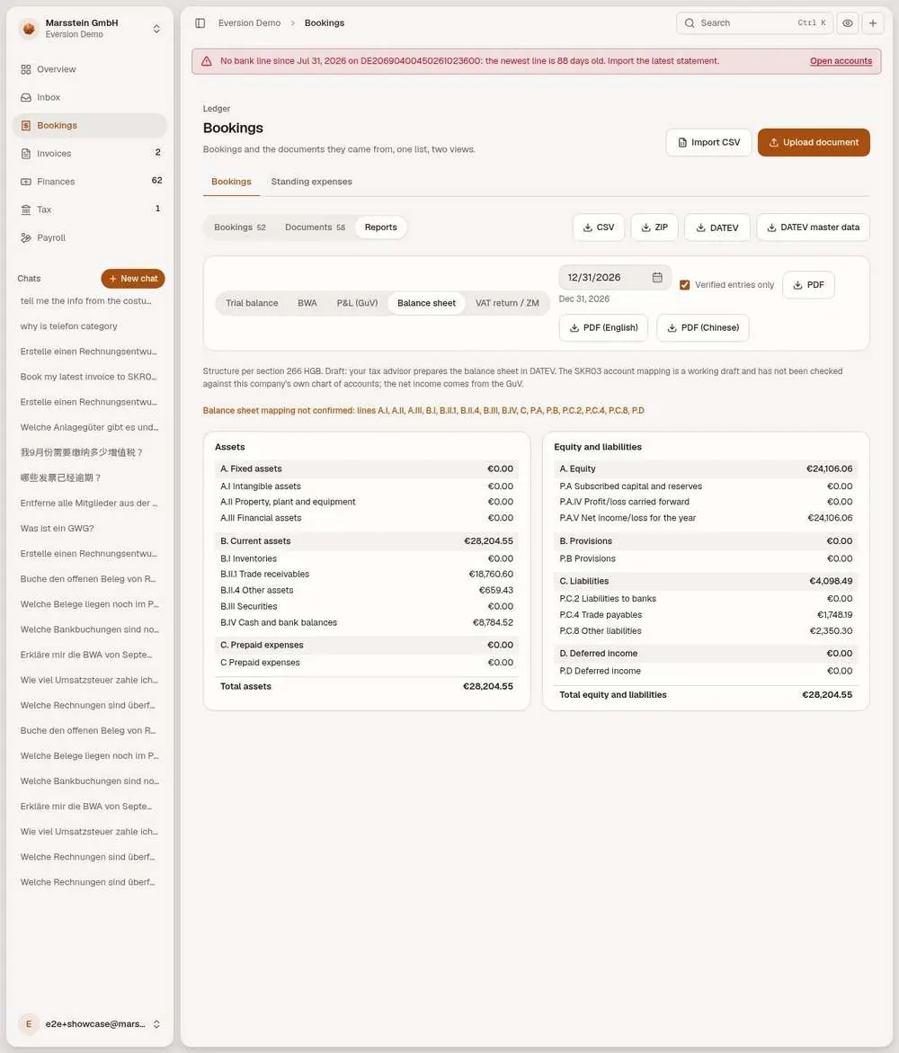Viewport: 899px width, 1053px height.
Task: Open chat 'Welche Anlagegüter gibt es und...'
Action: (x=90, y=427)
